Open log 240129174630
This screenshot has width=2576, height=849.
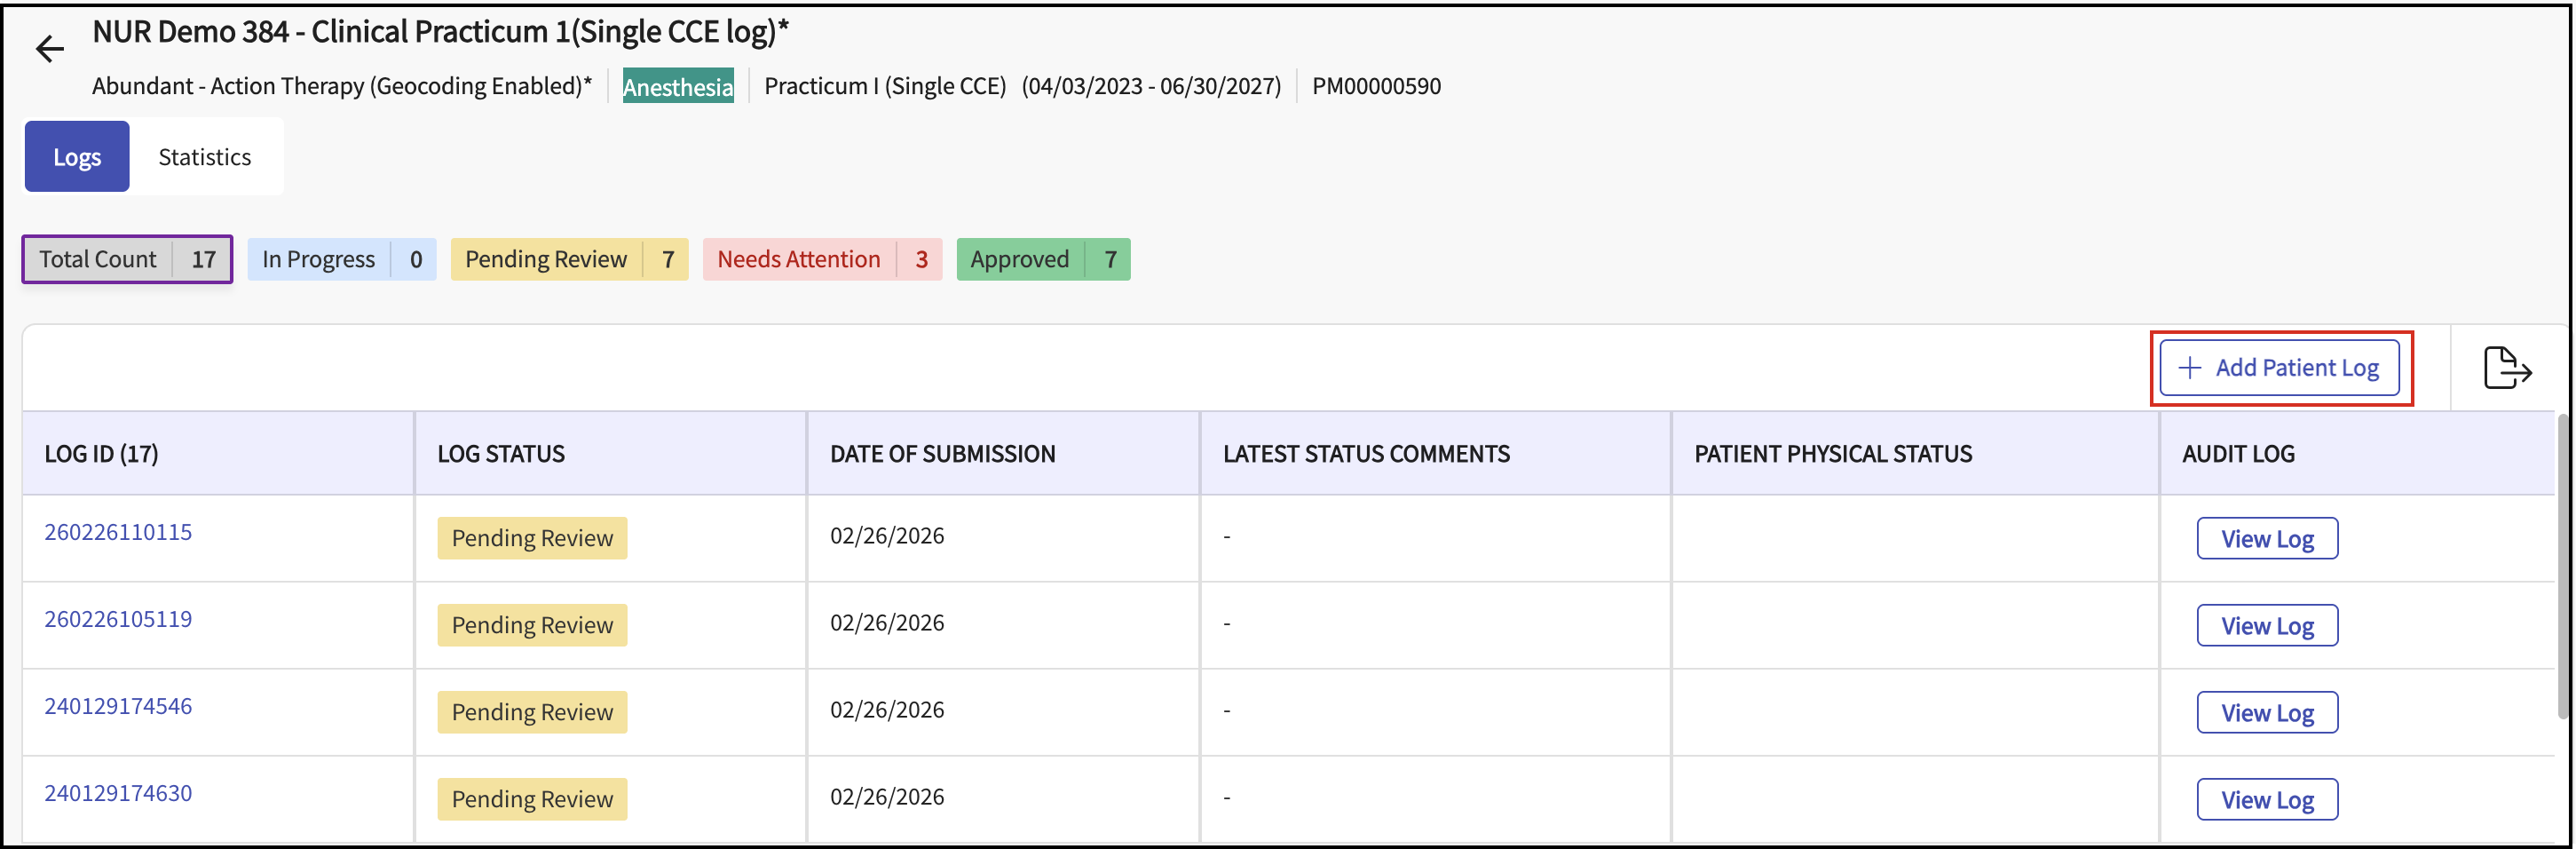coord(118,793)
